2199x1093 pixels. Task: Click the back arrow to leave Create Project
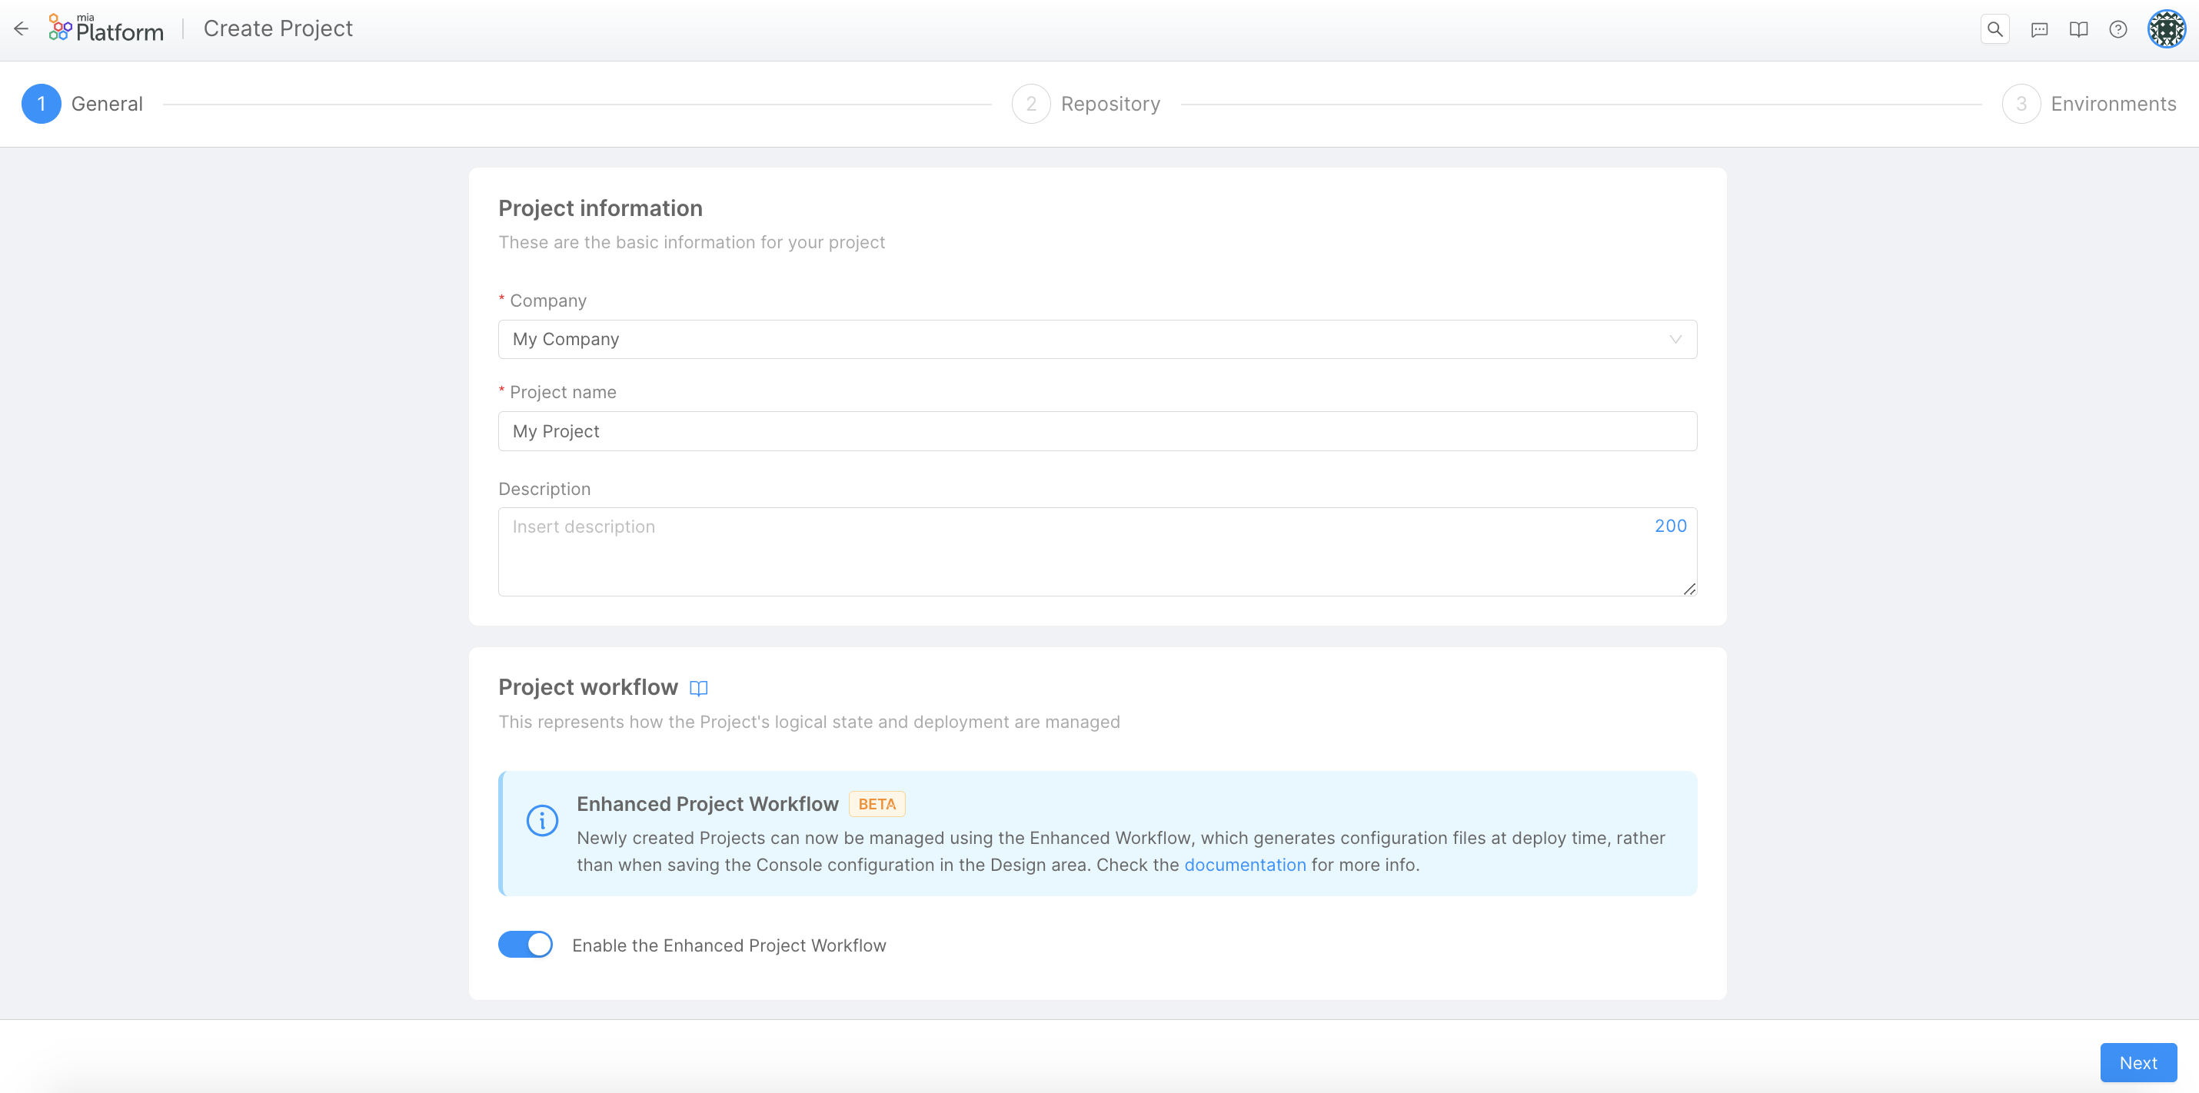(x=21, y=28)
